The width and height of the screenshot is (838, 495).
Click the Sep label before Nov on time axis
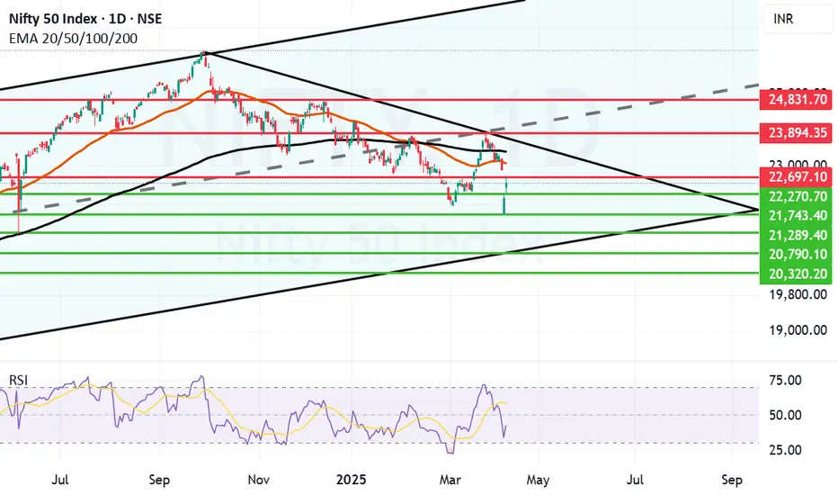click(x=159, y=480)
